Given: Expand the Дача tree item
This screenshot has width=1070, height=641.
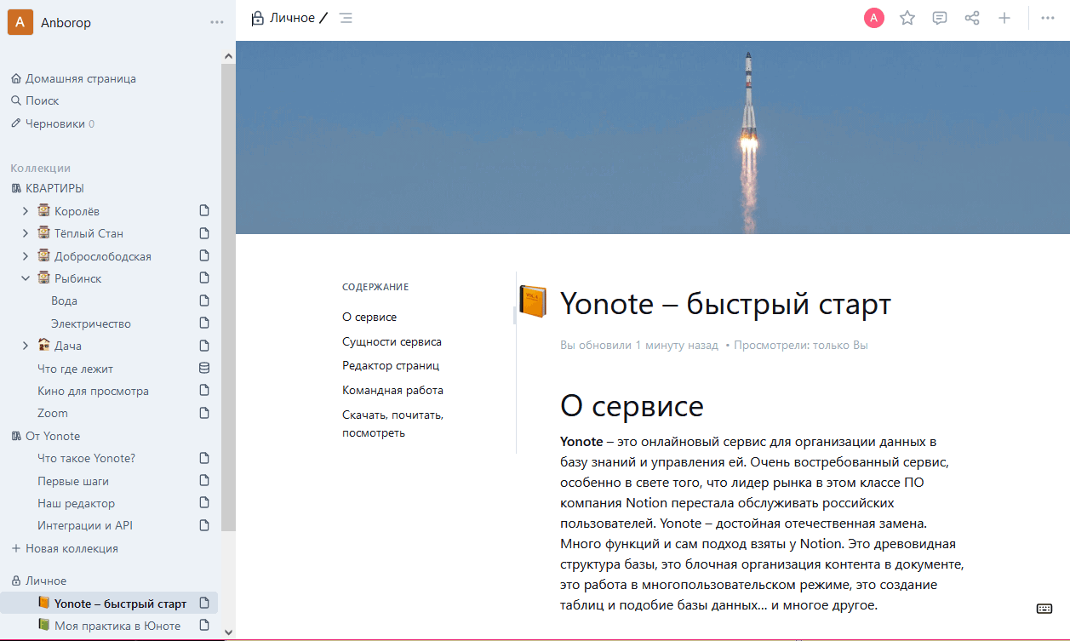Looking at the screenshot, I should [25, 346].
